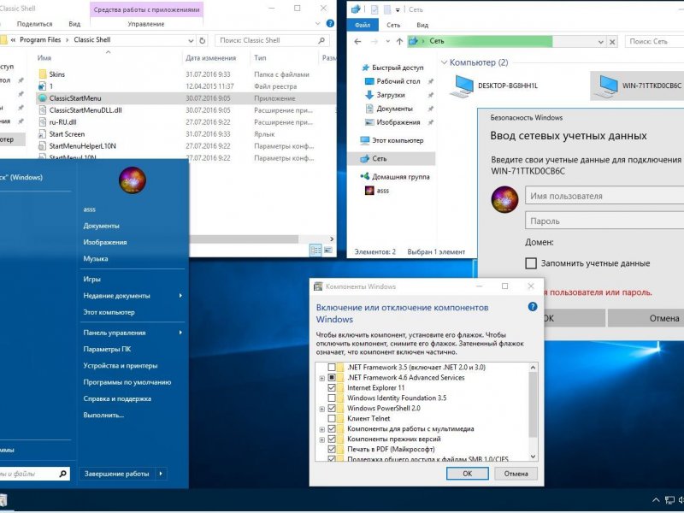Screen dimensions: 684x513
Task: Collapse the Компьютер (2) group
Action: (x=444, y=62)
